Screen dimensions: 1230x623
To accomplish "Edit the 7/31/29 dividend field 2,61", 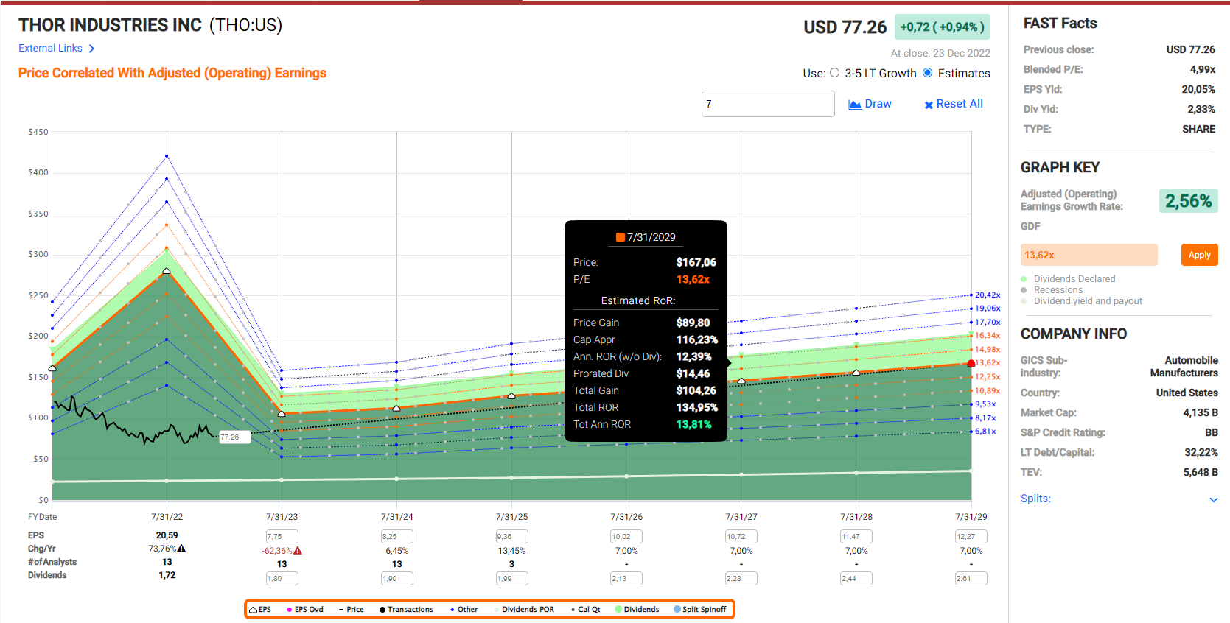I will point(971,579).
